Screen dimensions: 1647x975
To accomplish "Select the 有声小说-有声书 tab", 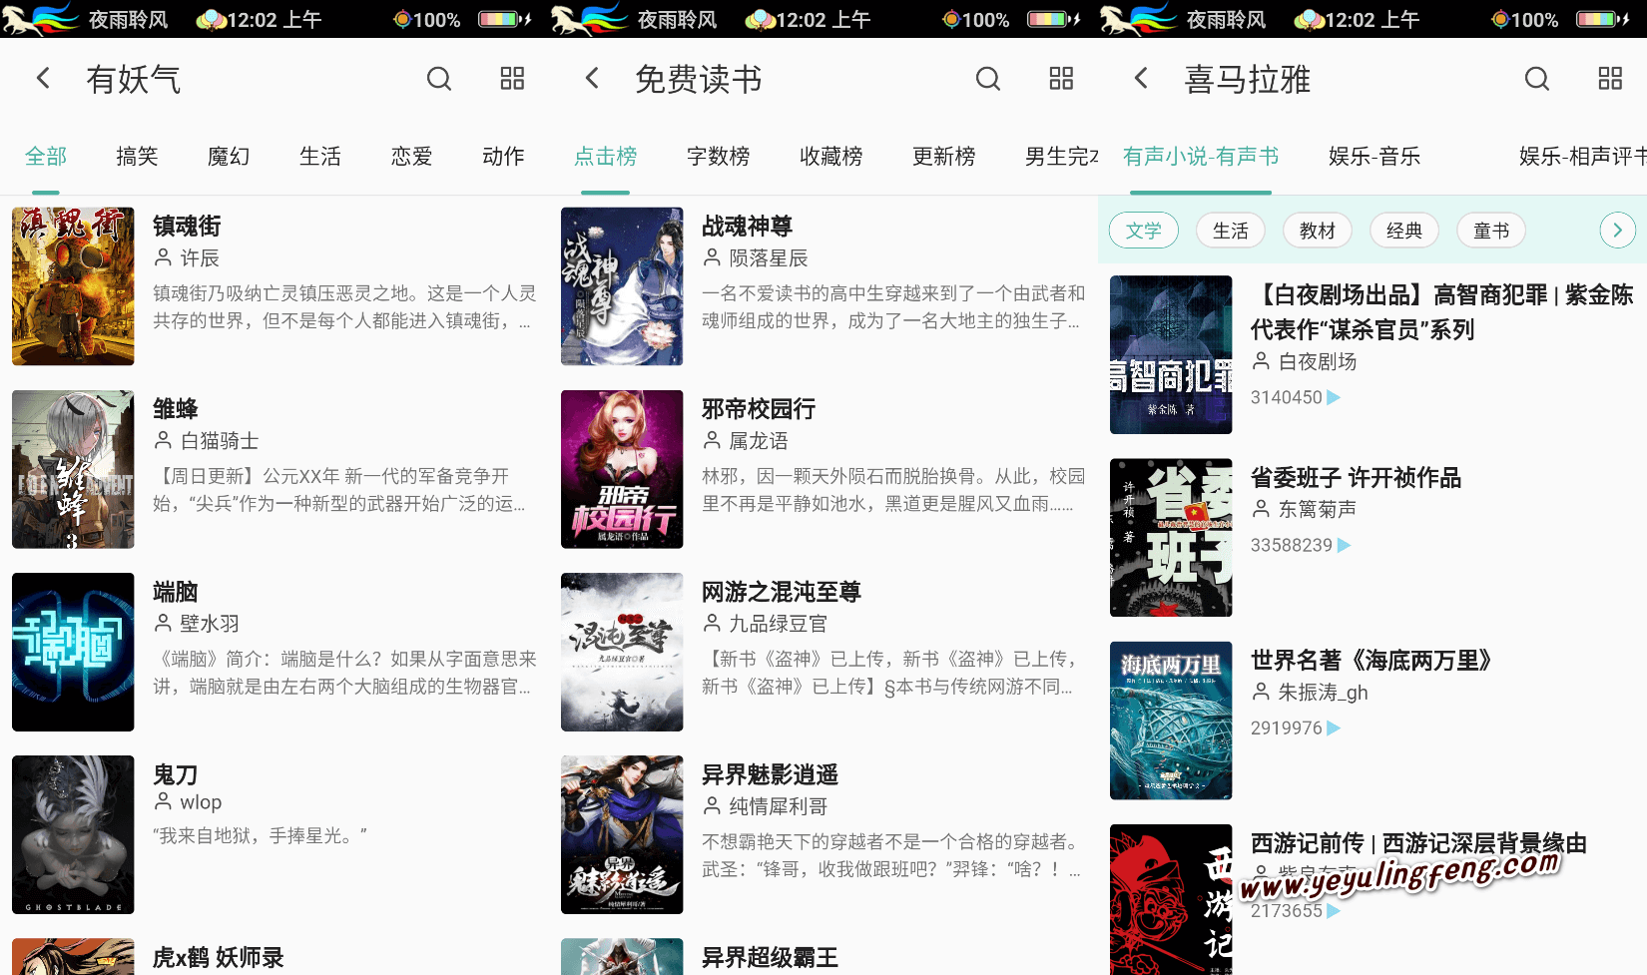I will [x=1200, y=156].
